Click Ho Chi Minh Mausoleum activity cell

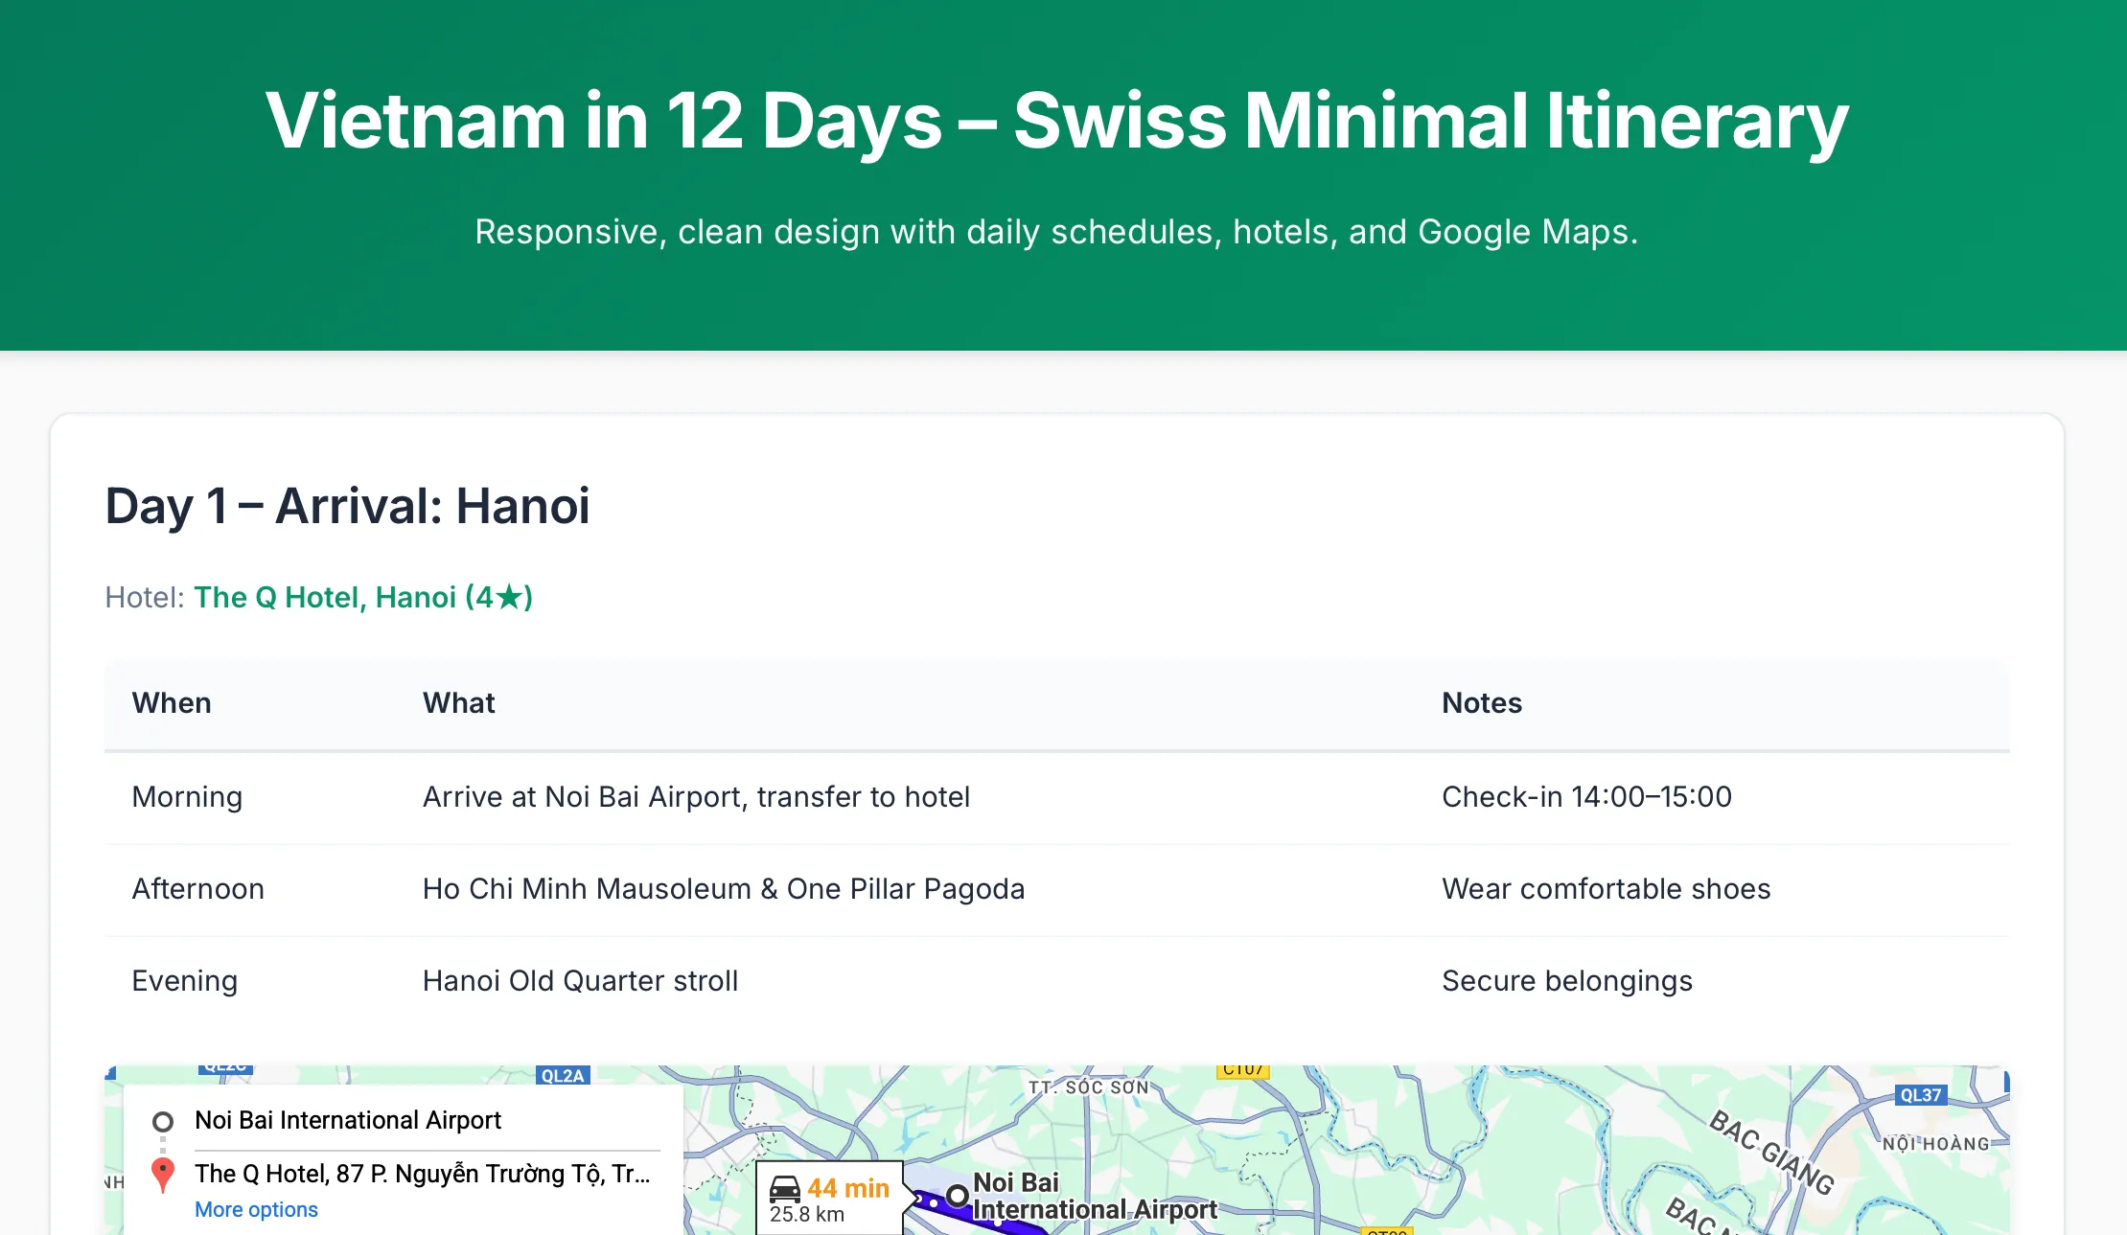pos(723,888)
